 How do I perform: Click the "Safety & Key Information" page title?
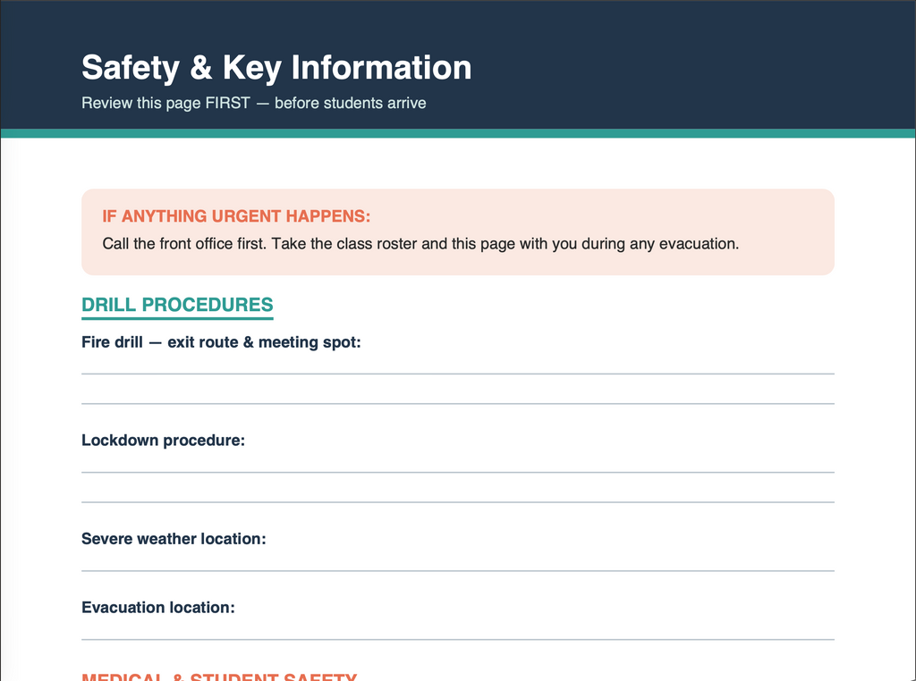[276, 68]
